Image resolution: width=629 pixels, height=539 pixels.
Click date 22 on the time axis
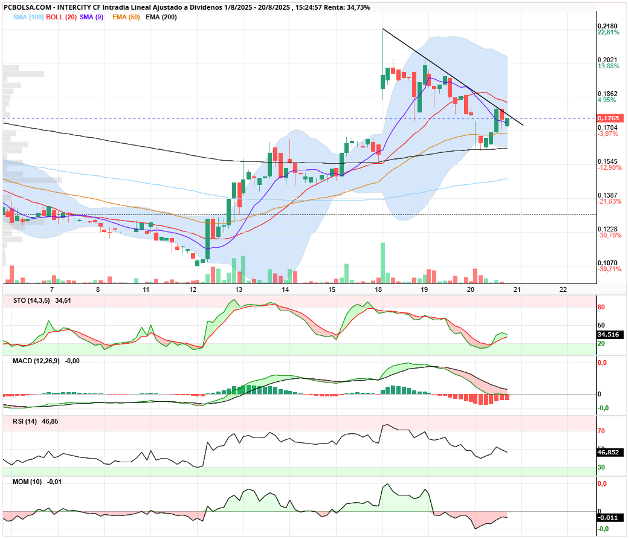coord(563,289)
